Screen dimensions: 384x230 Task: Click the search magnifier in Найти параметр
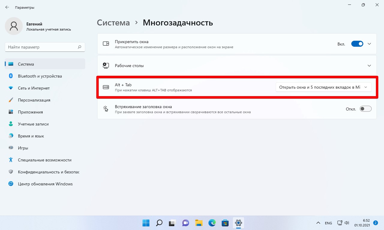[x=79, y=47]
